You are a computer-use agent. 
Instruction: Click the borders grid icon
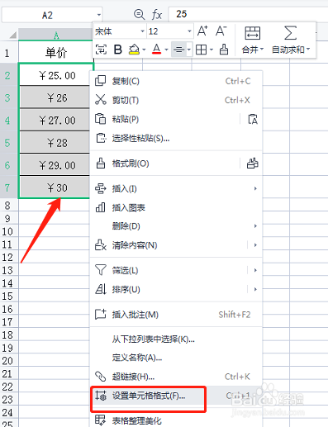click(201, 50)
